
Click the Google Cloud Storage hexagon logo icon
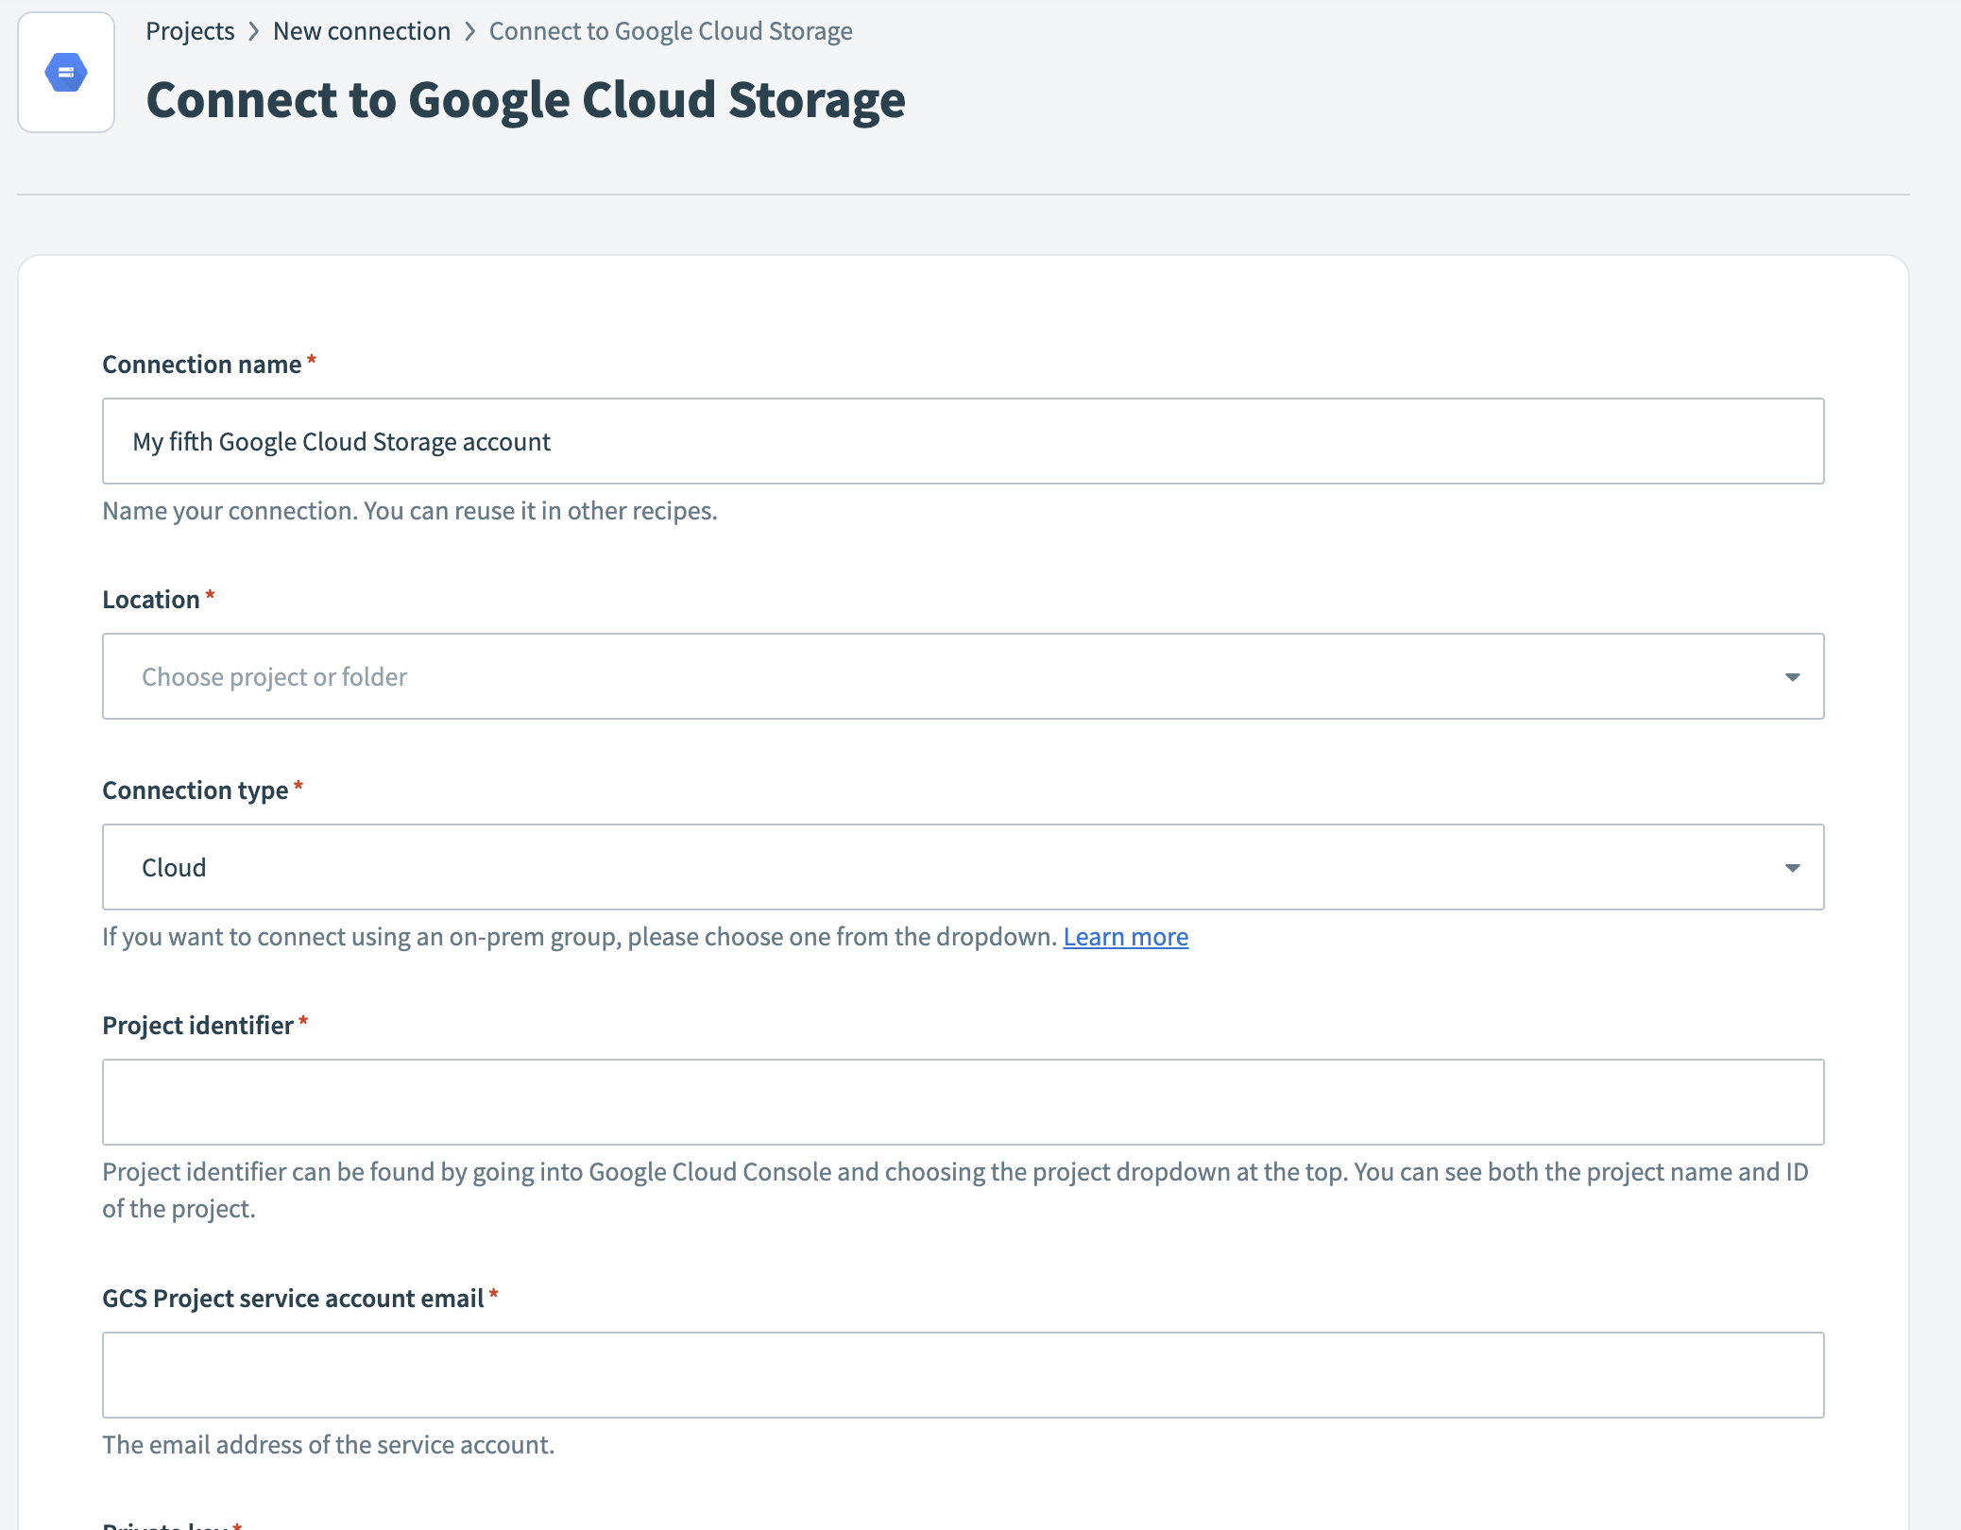(65, 71)
